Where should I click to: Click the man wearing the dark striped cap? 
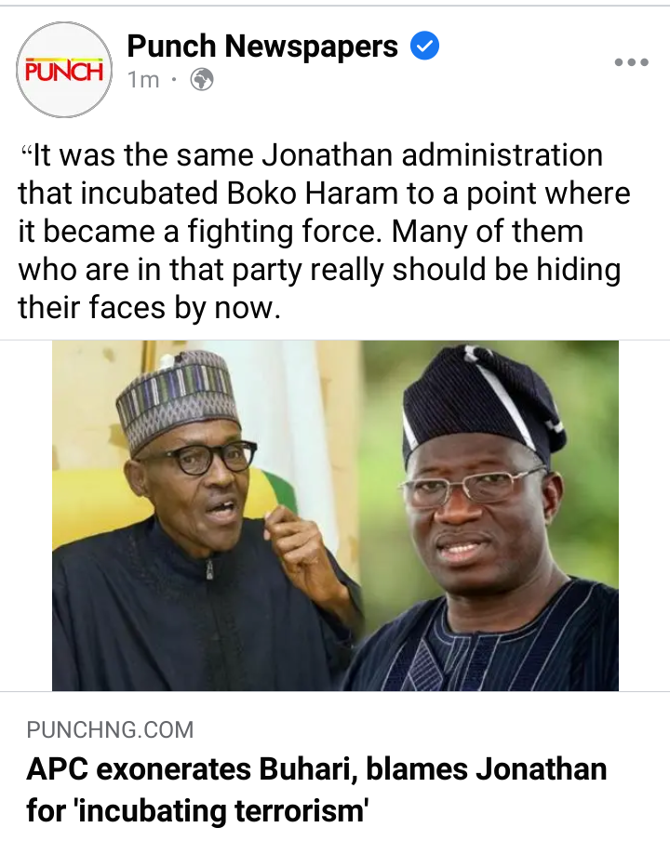(483, 514)
